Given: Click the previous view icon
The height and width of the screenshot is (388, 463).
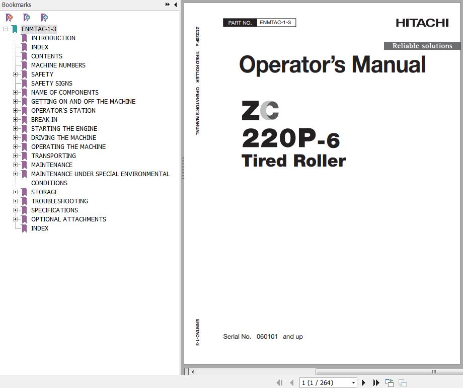Looking at the screenshot, I should (390, 382).
